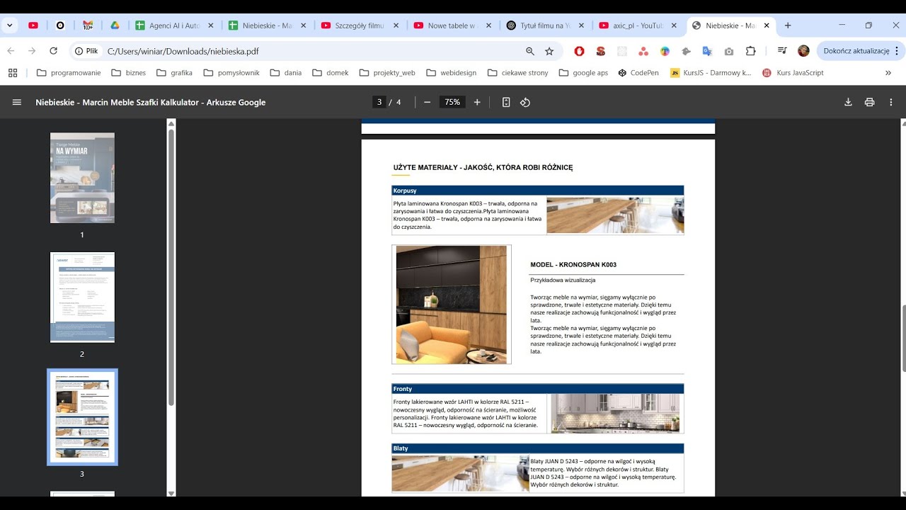Switch to Tytuł filmu na Yo tab
This screenshot has width=906, height=510.
tap(546, 25)
